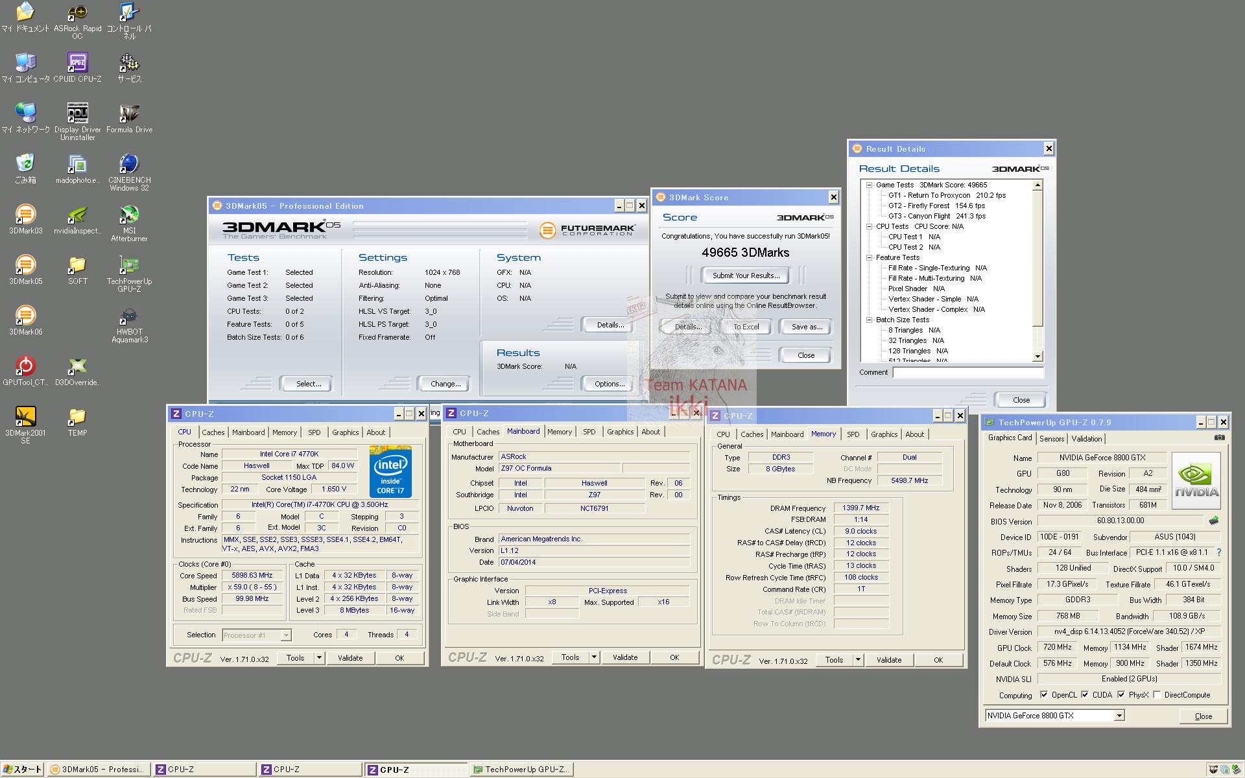Collapse Feature Tests tree node
Image resolution: width=1245 pixels, height=778 pixels.
click(869, 257)
